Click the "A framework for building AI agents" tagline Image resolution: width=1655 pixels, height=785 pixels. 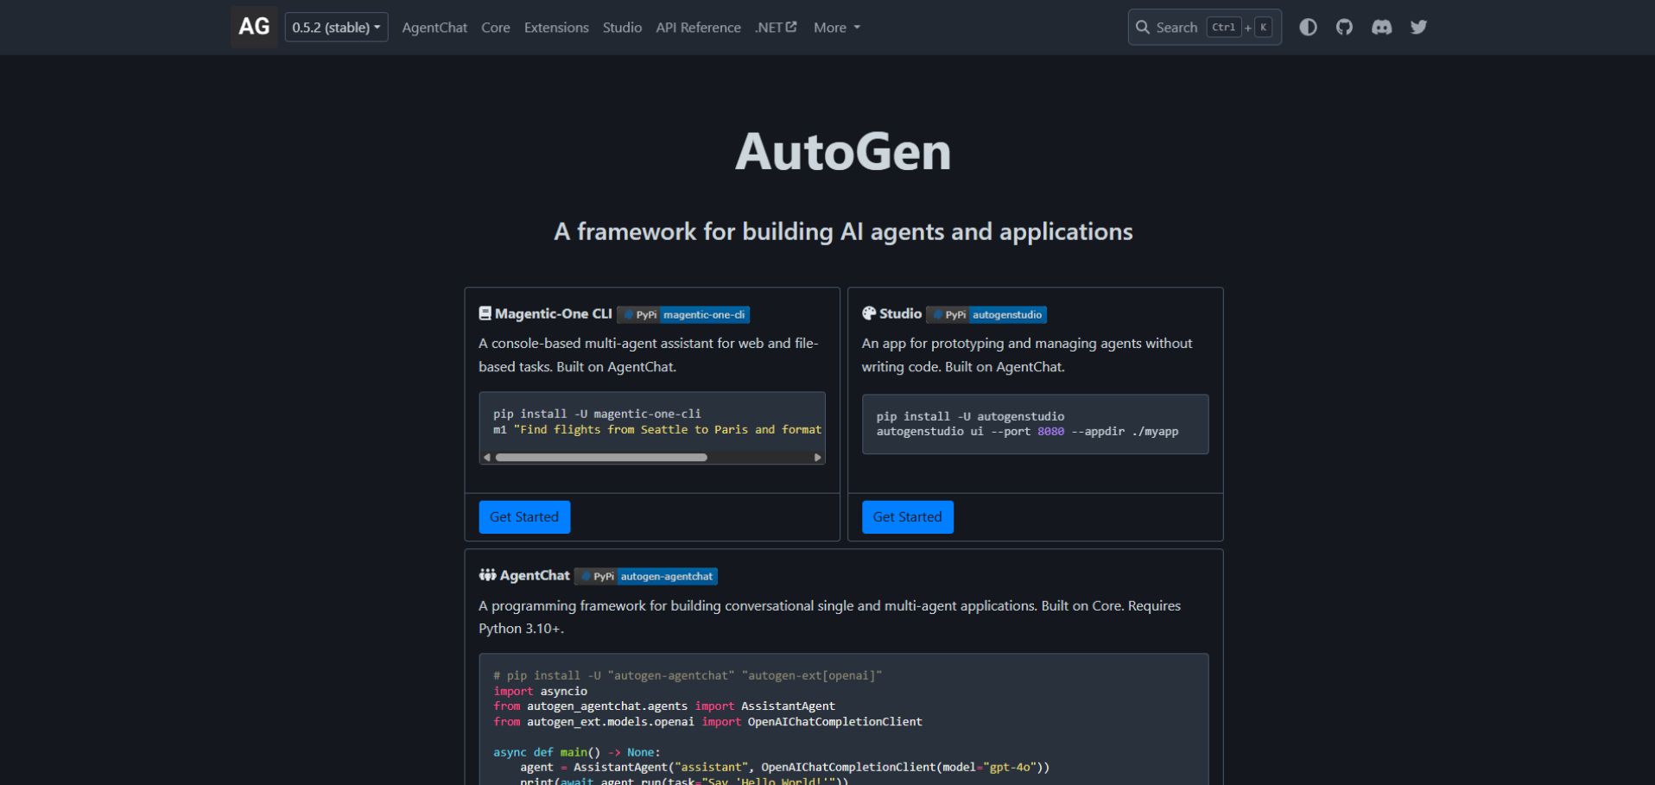(x=843, y=231)
